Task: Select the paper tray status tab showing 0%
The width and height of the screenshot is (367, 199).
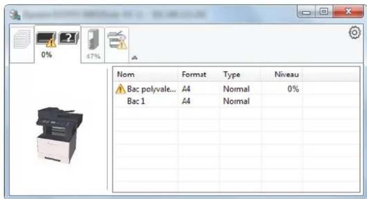Action: [57, 44]
